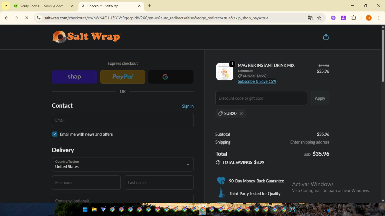Remove the SUB20 discount code
Screen dimensions: 385x216
pos(241,114)
